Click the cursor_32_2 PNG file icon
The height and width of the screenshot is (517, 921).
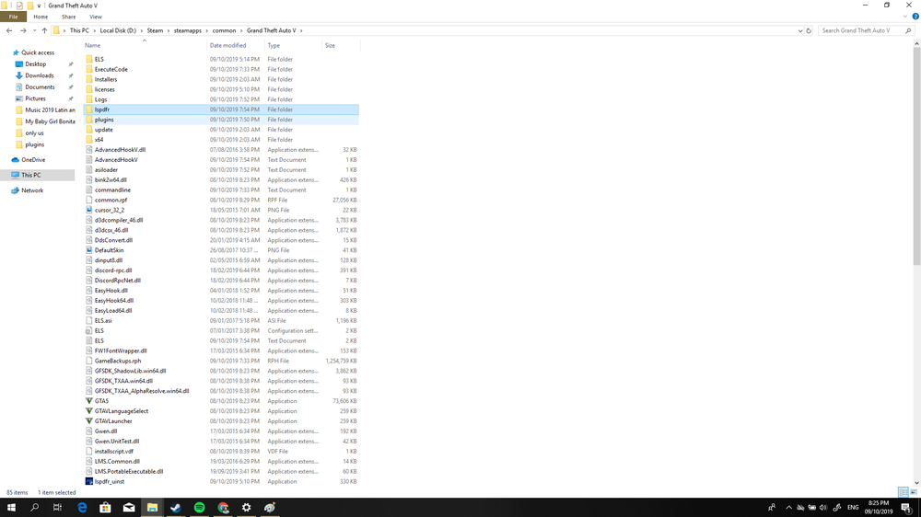tap(89, 210)
